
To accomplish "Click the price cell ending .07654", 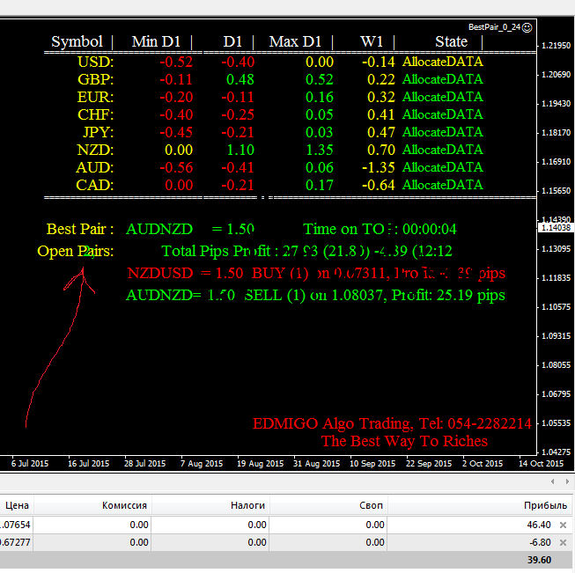I will 15,525.
